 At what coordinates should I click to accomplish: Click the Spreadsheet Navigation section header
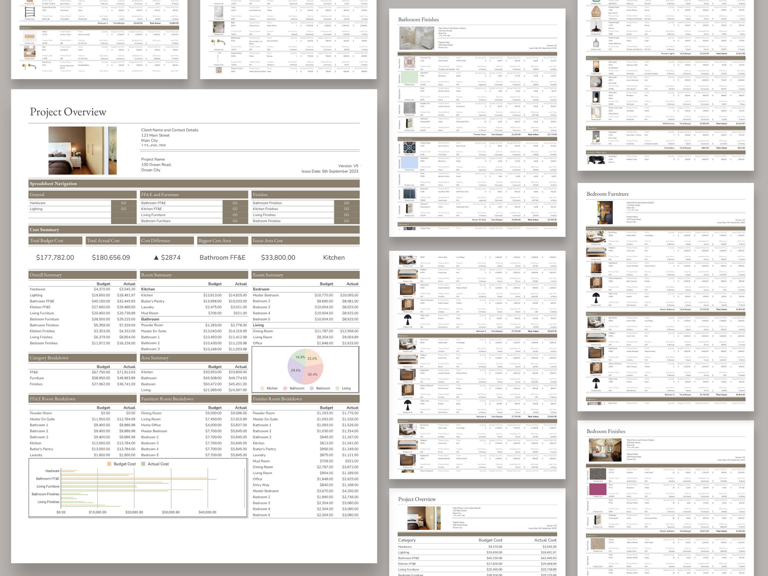point(194,184)
